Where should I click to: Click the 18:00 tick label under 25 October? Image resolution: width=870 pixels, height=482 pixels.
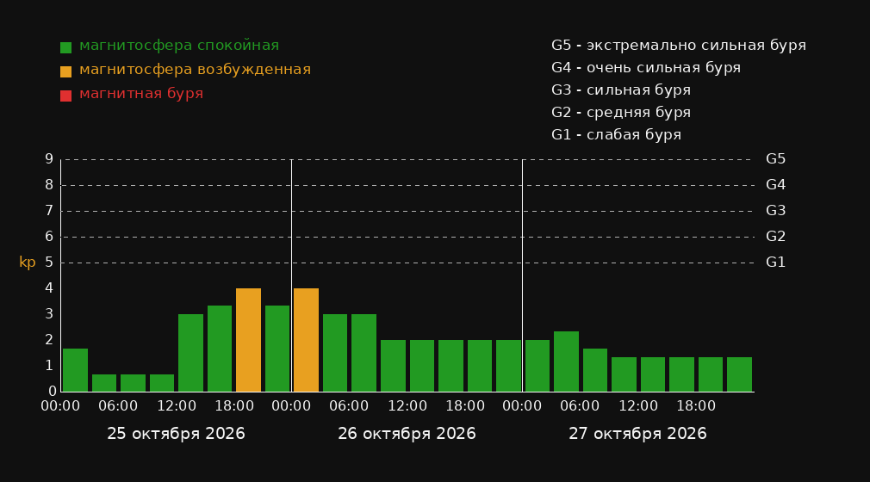234,406
